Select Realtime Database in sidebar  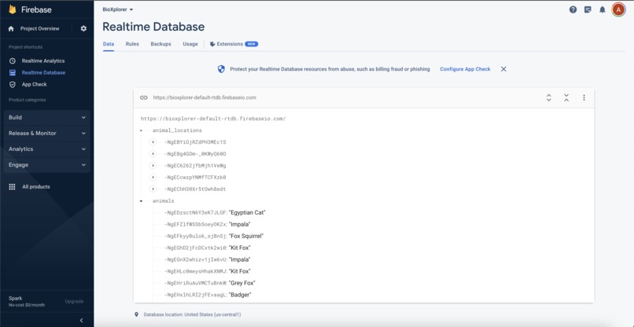coord(44,73)
